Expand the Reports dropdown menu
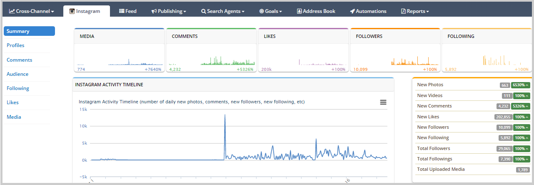The height and width of the screenshot is (185, 534). point(415,11)
